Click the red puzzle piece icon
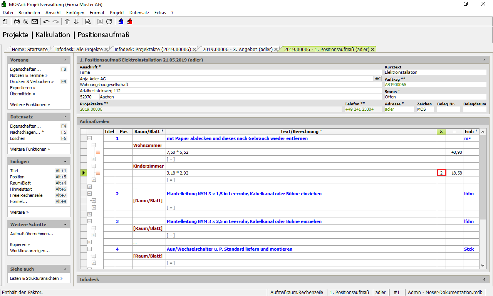Image resolution: width=493 pixels, height=296 pixels. (130, 22)
